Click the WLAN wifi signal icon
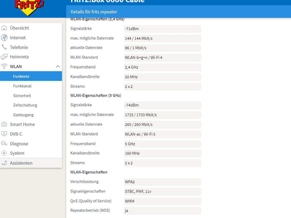 (4, 66)
